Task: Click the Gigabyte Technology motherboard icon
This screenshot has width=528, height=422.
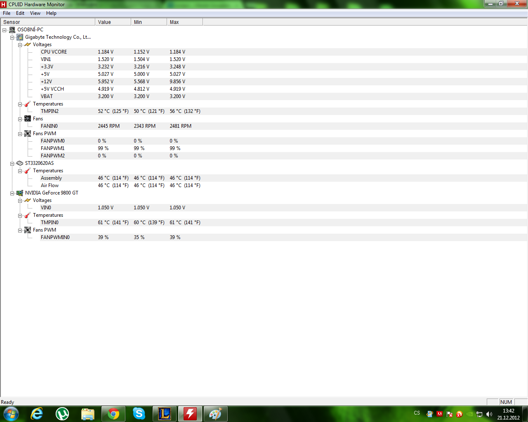Action: pyautogui.click(x=20, y=37)
